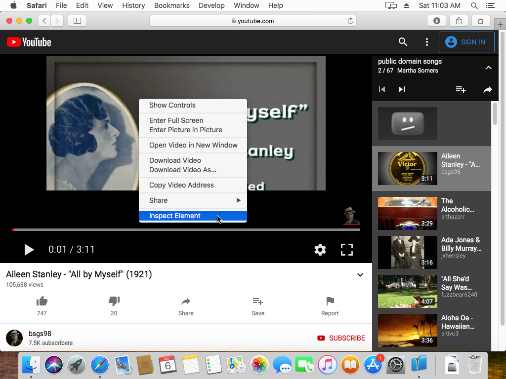
Task: Go to the previous playlist video
Action: [382, 89]
